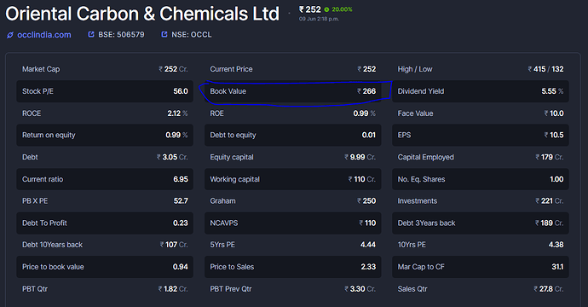Select the Price to book value row

(x=105, y=267)
